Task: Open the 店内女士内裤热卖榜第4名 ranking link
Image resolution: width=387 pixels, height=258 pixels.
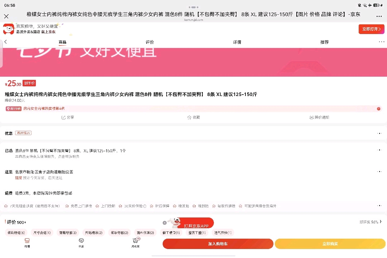Action: coord(44,109)
